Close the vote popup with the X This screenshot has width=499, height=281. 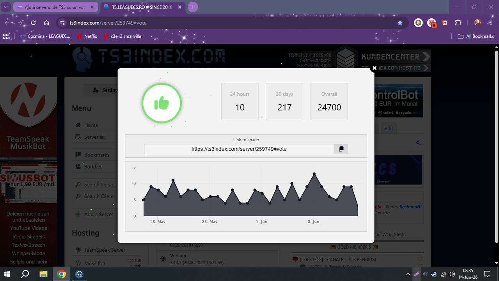click(x=374, y=68)
